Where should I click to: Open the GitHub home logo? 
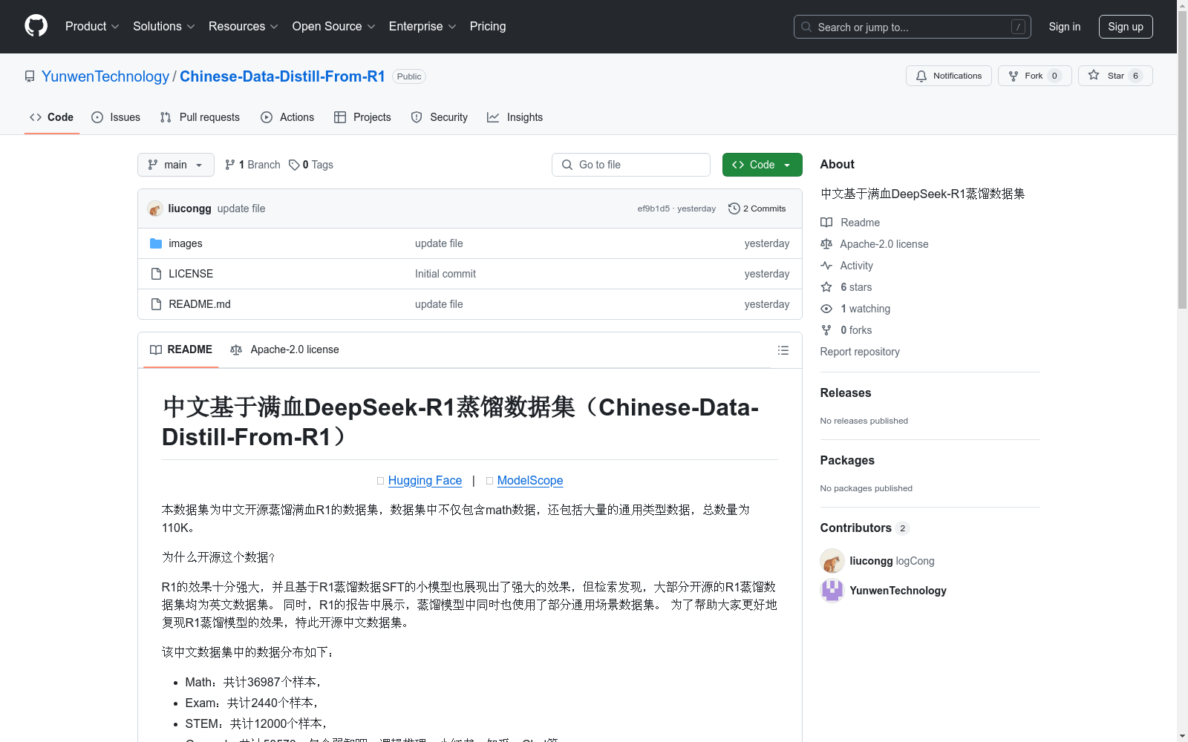(36, 26)
